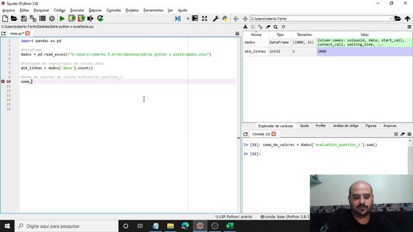Create a new file from toolbar
The image size is (413, 232).
[5, 19]
